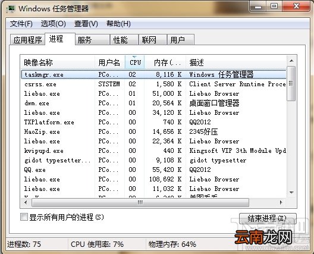Open the 性能 tab
The height and width of the screenshot is (254, 314).
point(124,40)
